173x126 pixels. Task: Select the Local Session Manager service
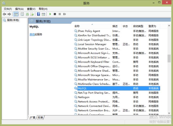[117, 44]
